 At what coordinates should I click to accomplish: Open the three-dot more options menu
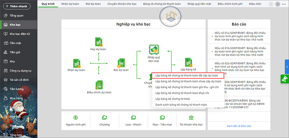coord(284,4)
